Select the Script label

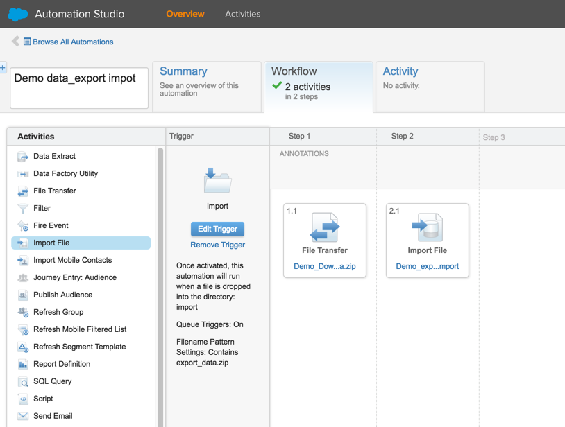[x=43, y=399]
